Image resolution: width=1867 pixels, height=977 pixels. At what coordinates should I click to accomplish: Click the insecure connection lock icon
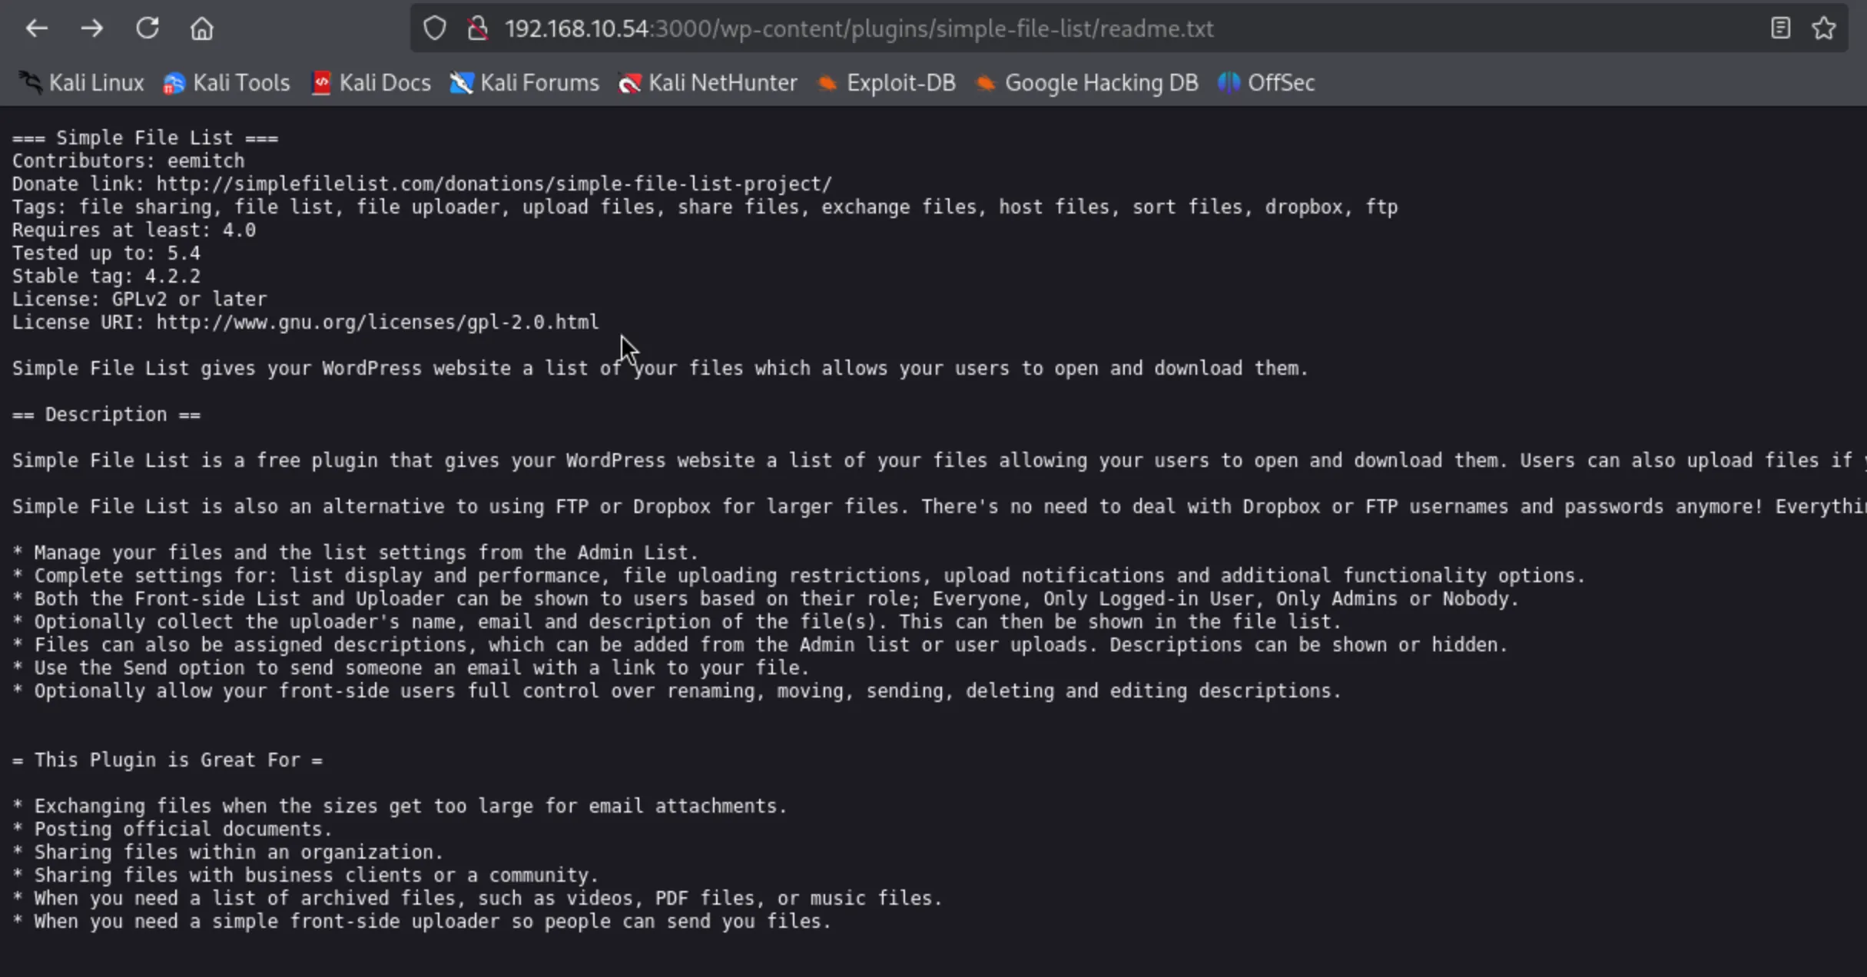pyautogui.click(x=478, y=29)
